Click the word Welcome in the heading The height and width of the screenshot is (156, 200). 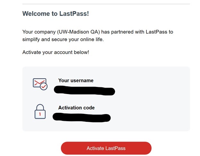click(36, 14)
